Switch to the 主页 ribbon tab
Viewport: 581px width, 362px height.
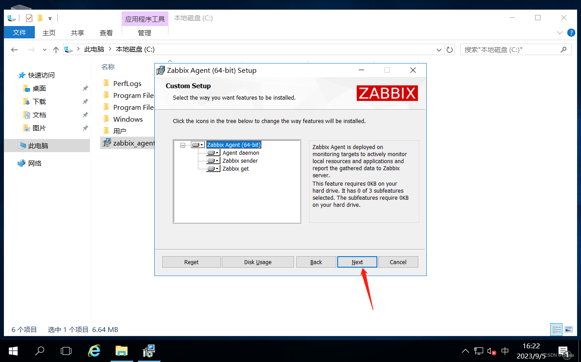point(49,33)
